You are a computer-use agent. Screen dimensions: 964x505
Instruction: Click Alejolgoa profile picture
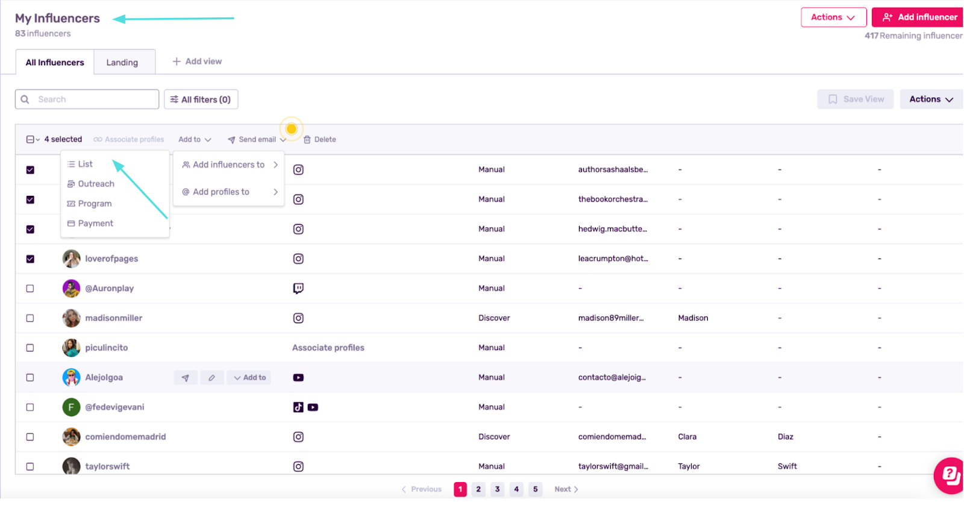[x=71, y=377]
